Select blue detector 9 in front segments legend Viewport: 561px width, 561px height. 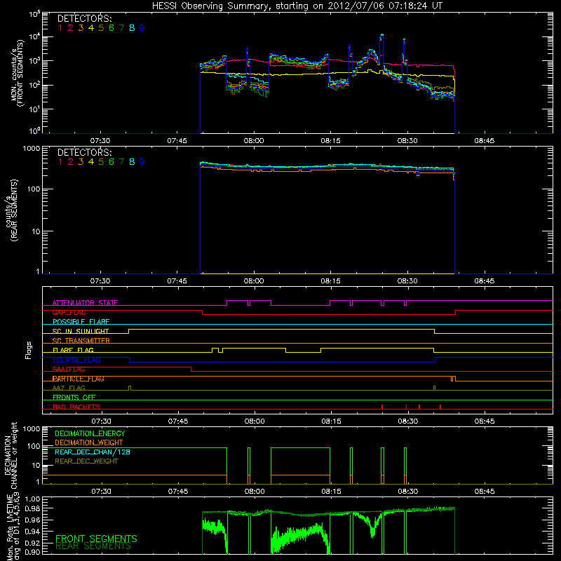[x=142, y=28]
